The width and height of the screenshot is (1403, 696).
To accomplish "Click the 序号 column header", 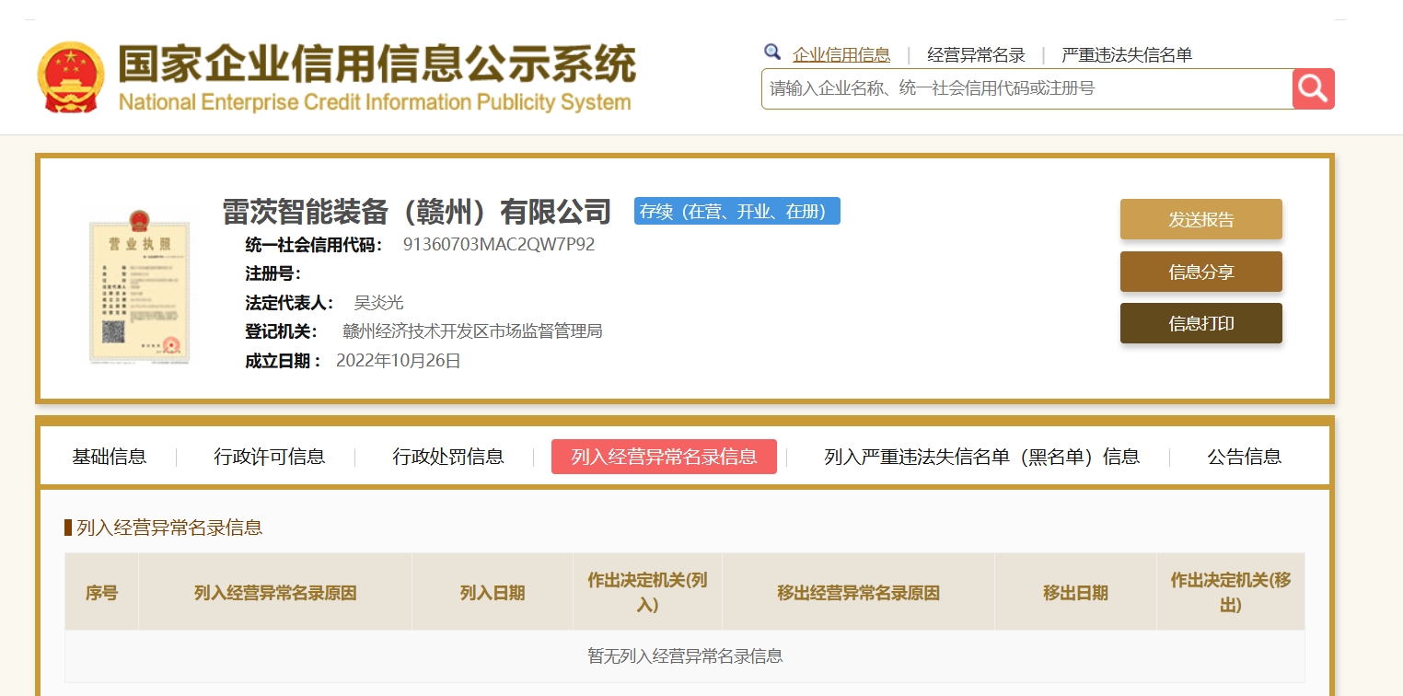I will [101, 592].
